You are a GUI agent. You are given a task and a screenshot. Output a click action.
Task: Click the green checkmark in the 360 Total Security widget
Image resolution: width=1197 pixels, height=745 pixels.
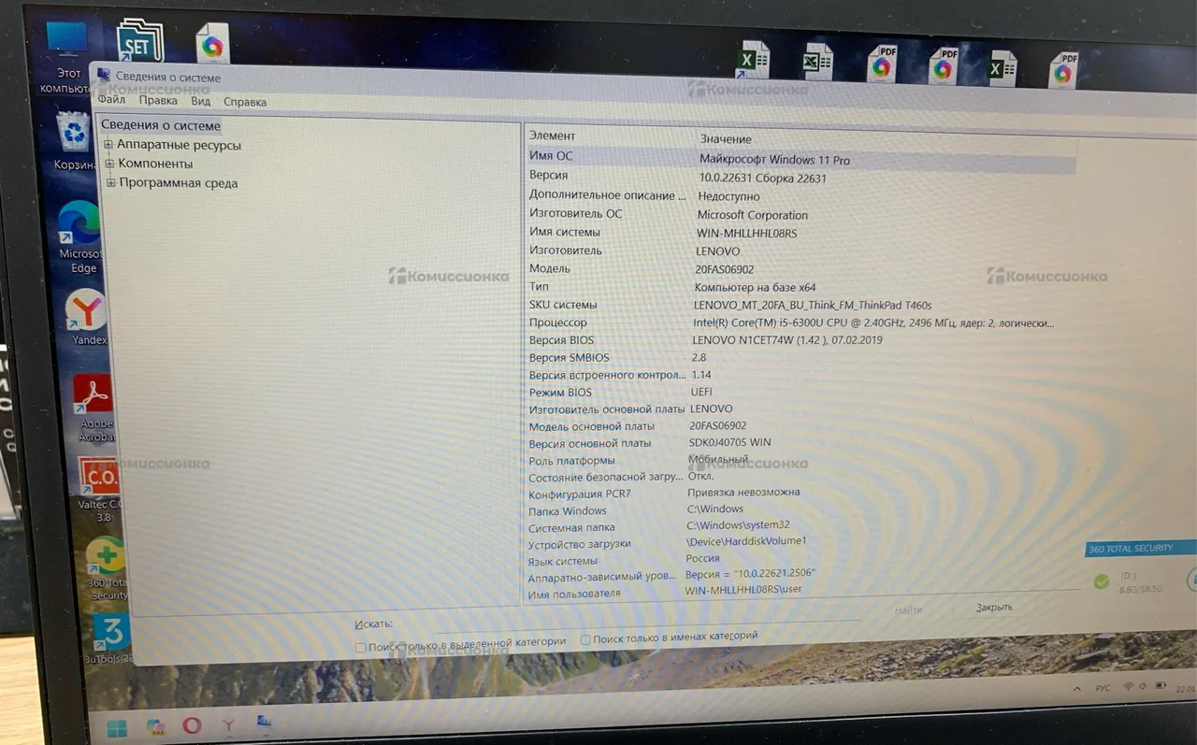pos(1102,582)
